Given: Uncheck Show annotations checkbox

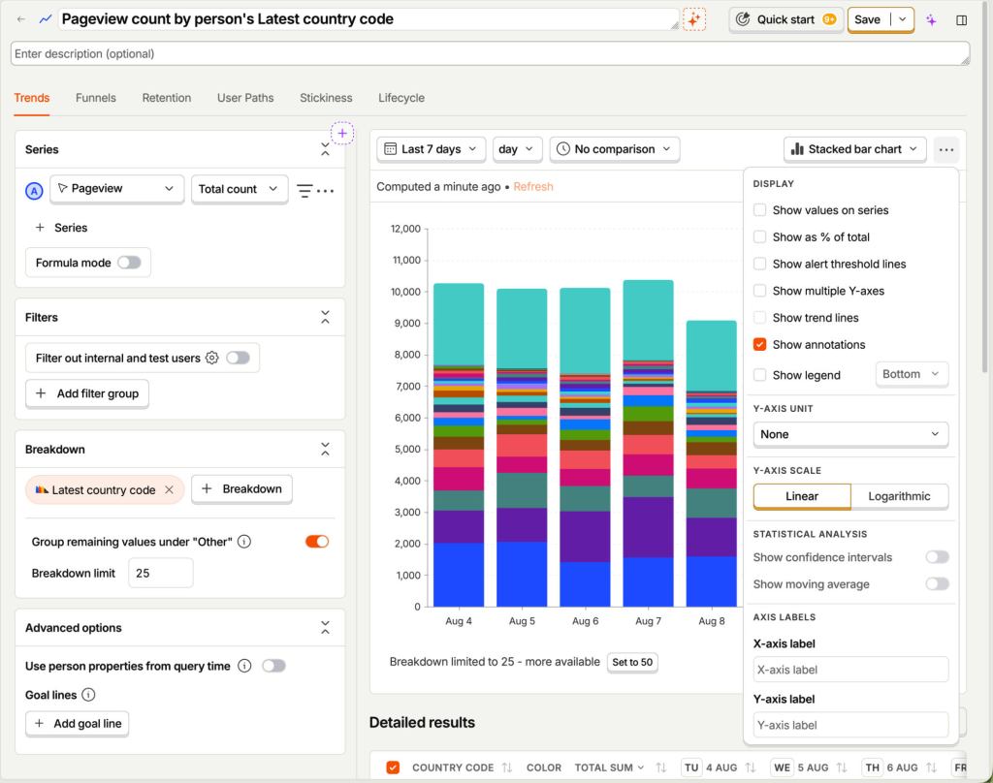Looking at the screenshot, I should click(x=760, y=344).
